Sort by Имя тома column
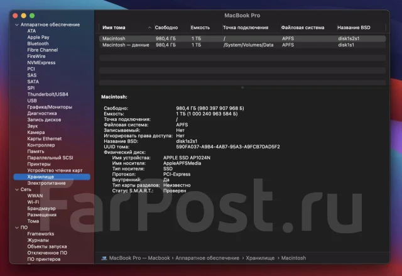Image resolution: width=402 pixels, height=276 pixels. (x=114, y=28)
